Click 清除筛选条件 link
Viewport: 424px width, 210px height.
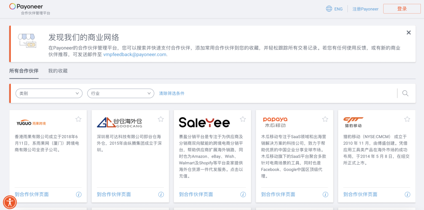(x=172, y=93)
